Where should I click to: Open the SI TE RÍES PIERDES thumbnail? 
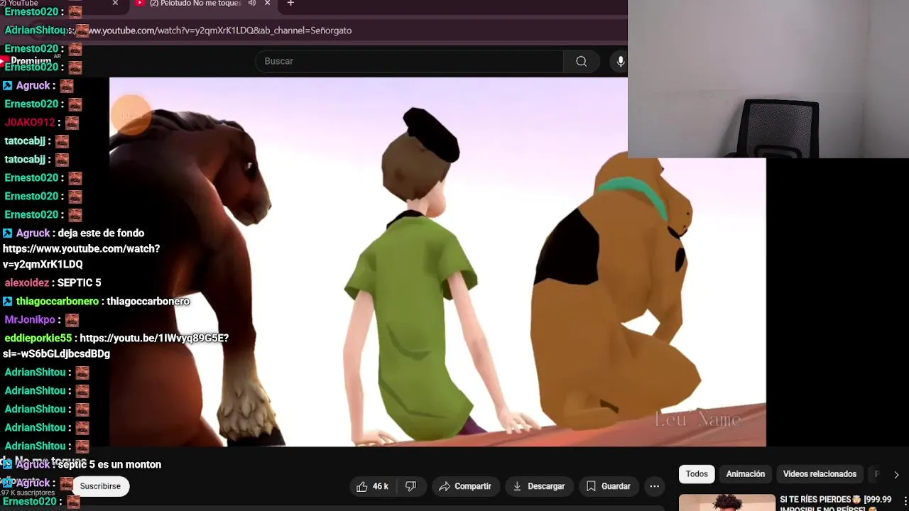click(x=727, y=502)
